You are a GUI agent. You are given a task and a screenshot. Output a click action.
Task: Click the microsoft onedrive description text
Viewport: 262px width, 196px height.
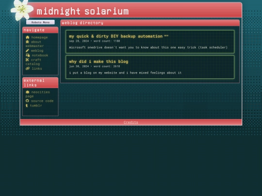coord(148,47)
